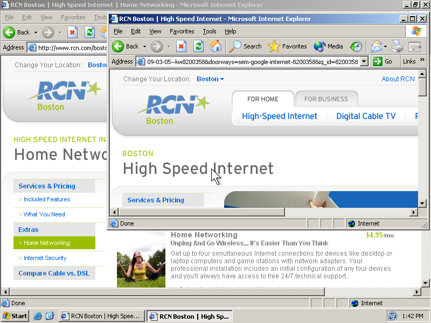Open the Digital Cable TV link
The image size is (431, 323).
pyautogui.click(x=366, y=116)
